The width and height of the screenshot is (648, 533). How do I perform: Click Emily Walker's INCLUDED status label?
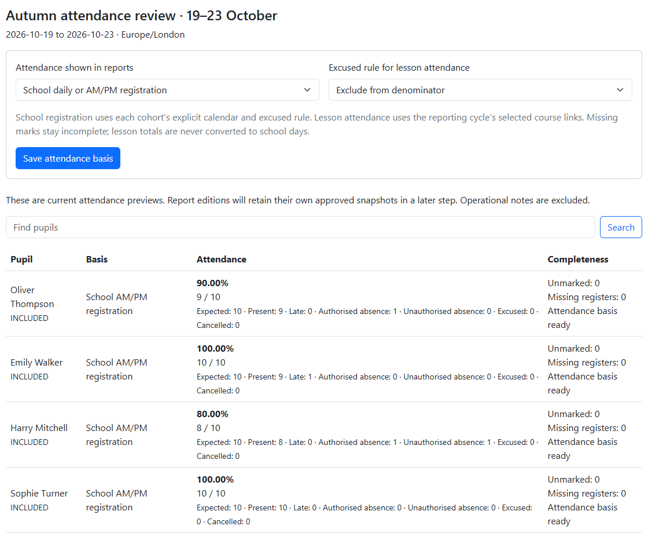coord(30,377)
